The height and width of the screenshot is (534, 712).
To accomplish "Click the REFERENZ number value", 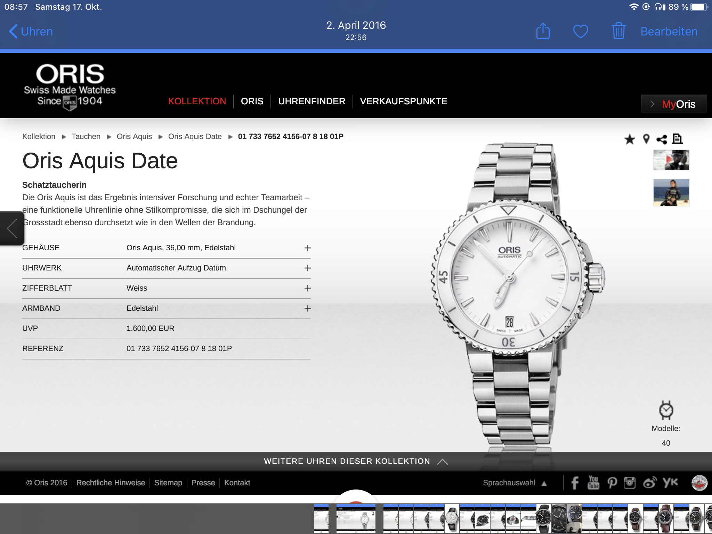I will tap(179, 348).
